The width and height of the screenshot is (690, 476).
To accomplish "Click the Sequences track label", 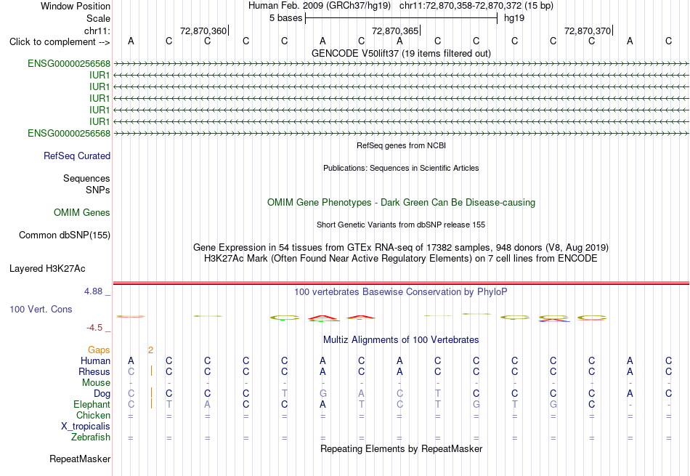I will [86, 178].
